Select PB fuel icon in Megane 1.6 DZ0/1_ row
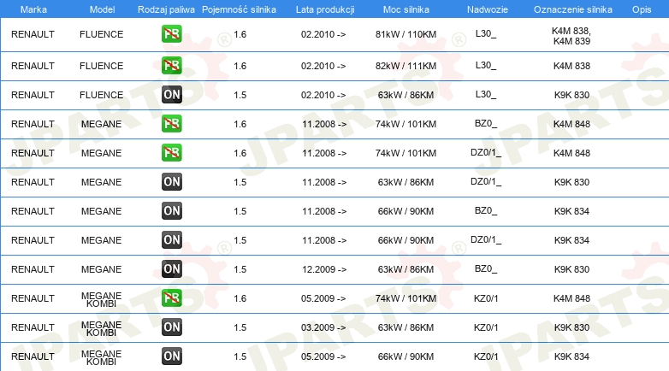Screen dimensions: 669x371 [x=172, y=153]
